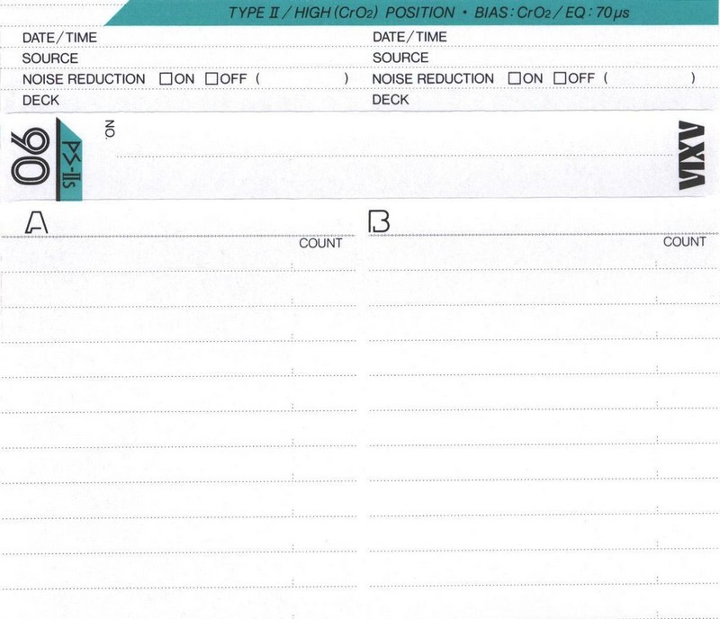The image size is (720, 619).
Task: Select the side B letter mark
Action: pyautogui.click(x=380, y=221)
